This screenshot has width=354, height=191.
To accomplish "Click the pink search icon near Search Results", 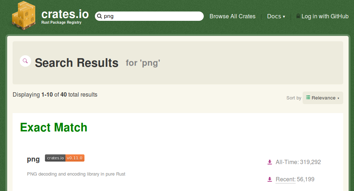I will point(25,61).
